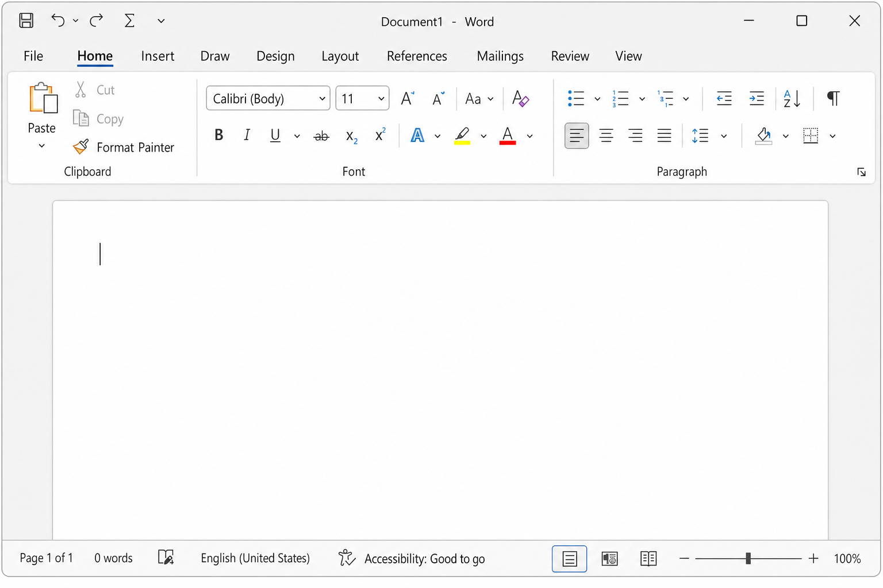The height and width of the screenshot is (588, 883).
Task: Click the Copy button
Action: pyautogui.click(x=98, y=119)
